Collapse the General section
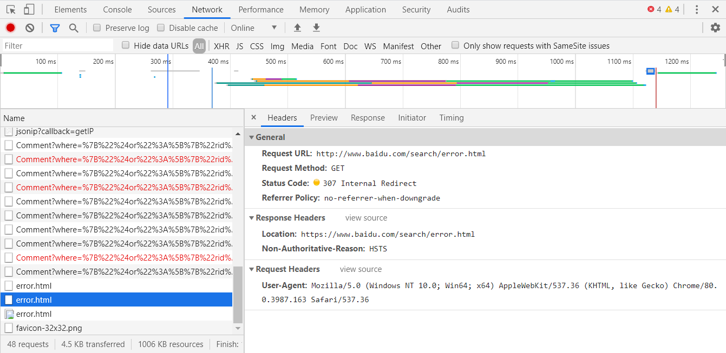726x353 pixels. pyautogui.click(x=251, y=137)
